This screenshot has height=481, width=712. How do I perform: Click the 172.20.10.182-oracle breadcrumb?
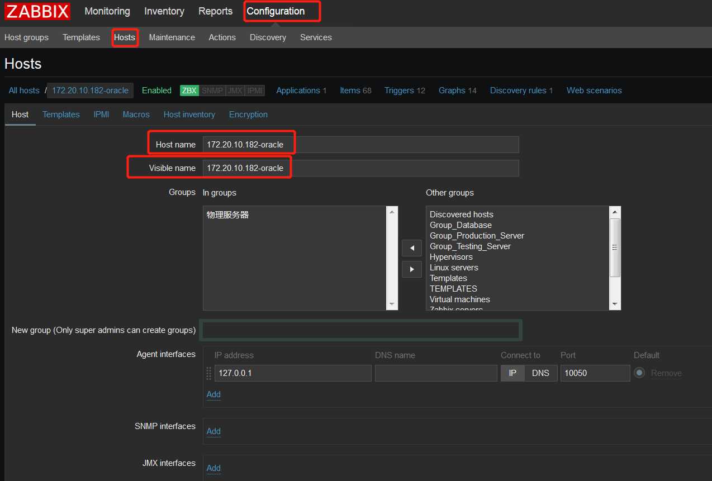(x=90, y=91)
